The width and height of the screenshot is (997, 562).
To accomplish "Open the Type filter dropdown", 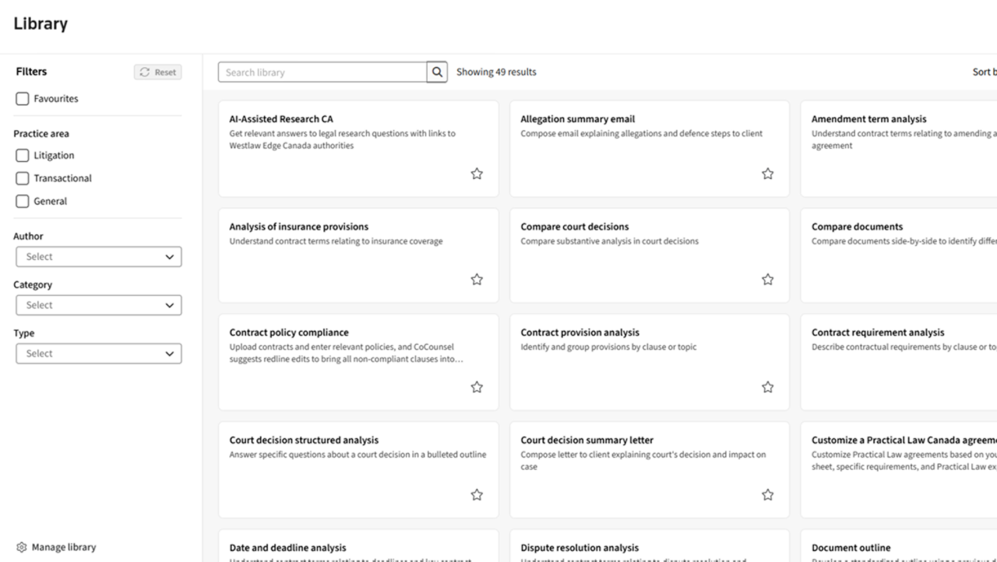I will [98, 353].
